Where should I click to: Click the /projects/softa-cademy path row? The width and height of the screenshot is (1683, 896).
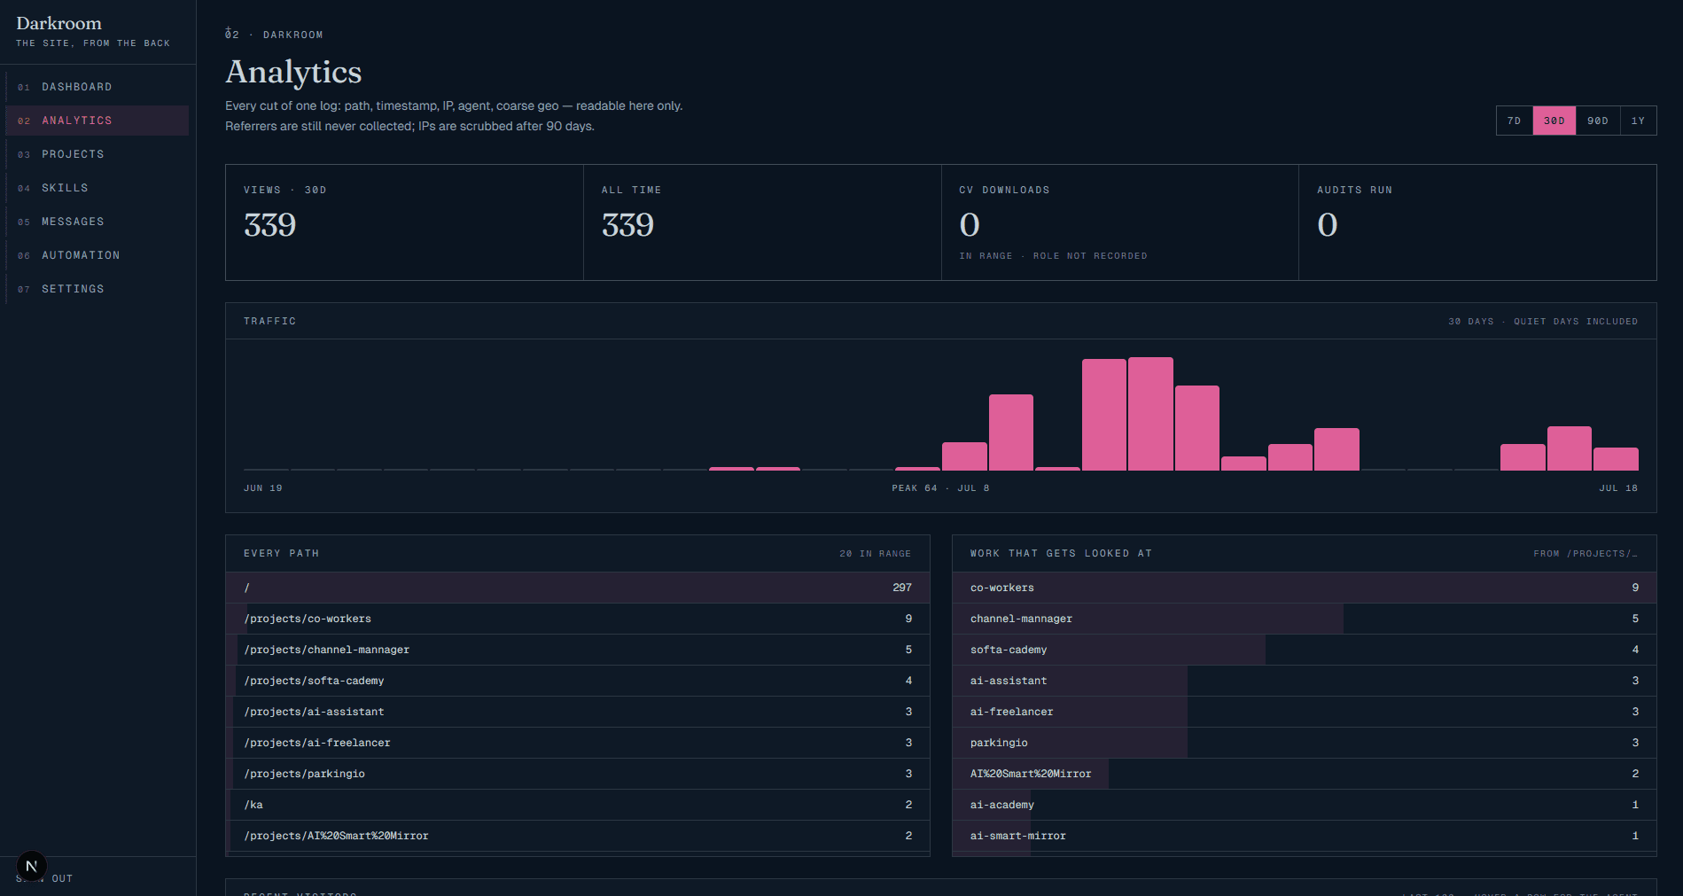578,681
